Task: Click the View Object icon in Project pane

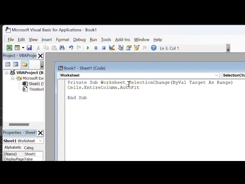Action: coord(15,64)
